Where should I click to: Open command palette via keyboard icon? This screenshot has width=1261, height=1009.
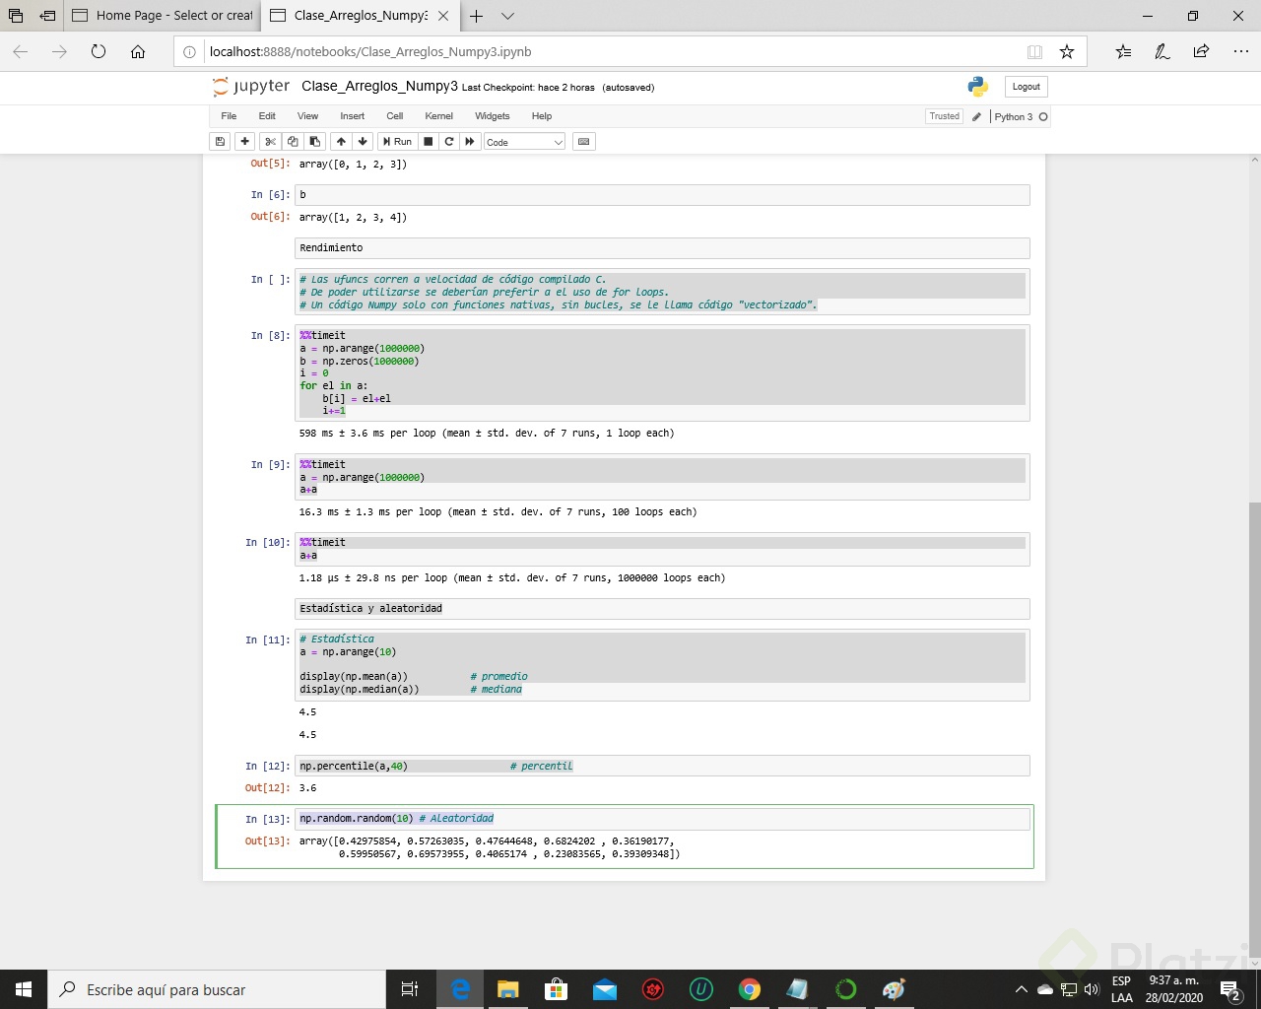(x=583, y=141)
